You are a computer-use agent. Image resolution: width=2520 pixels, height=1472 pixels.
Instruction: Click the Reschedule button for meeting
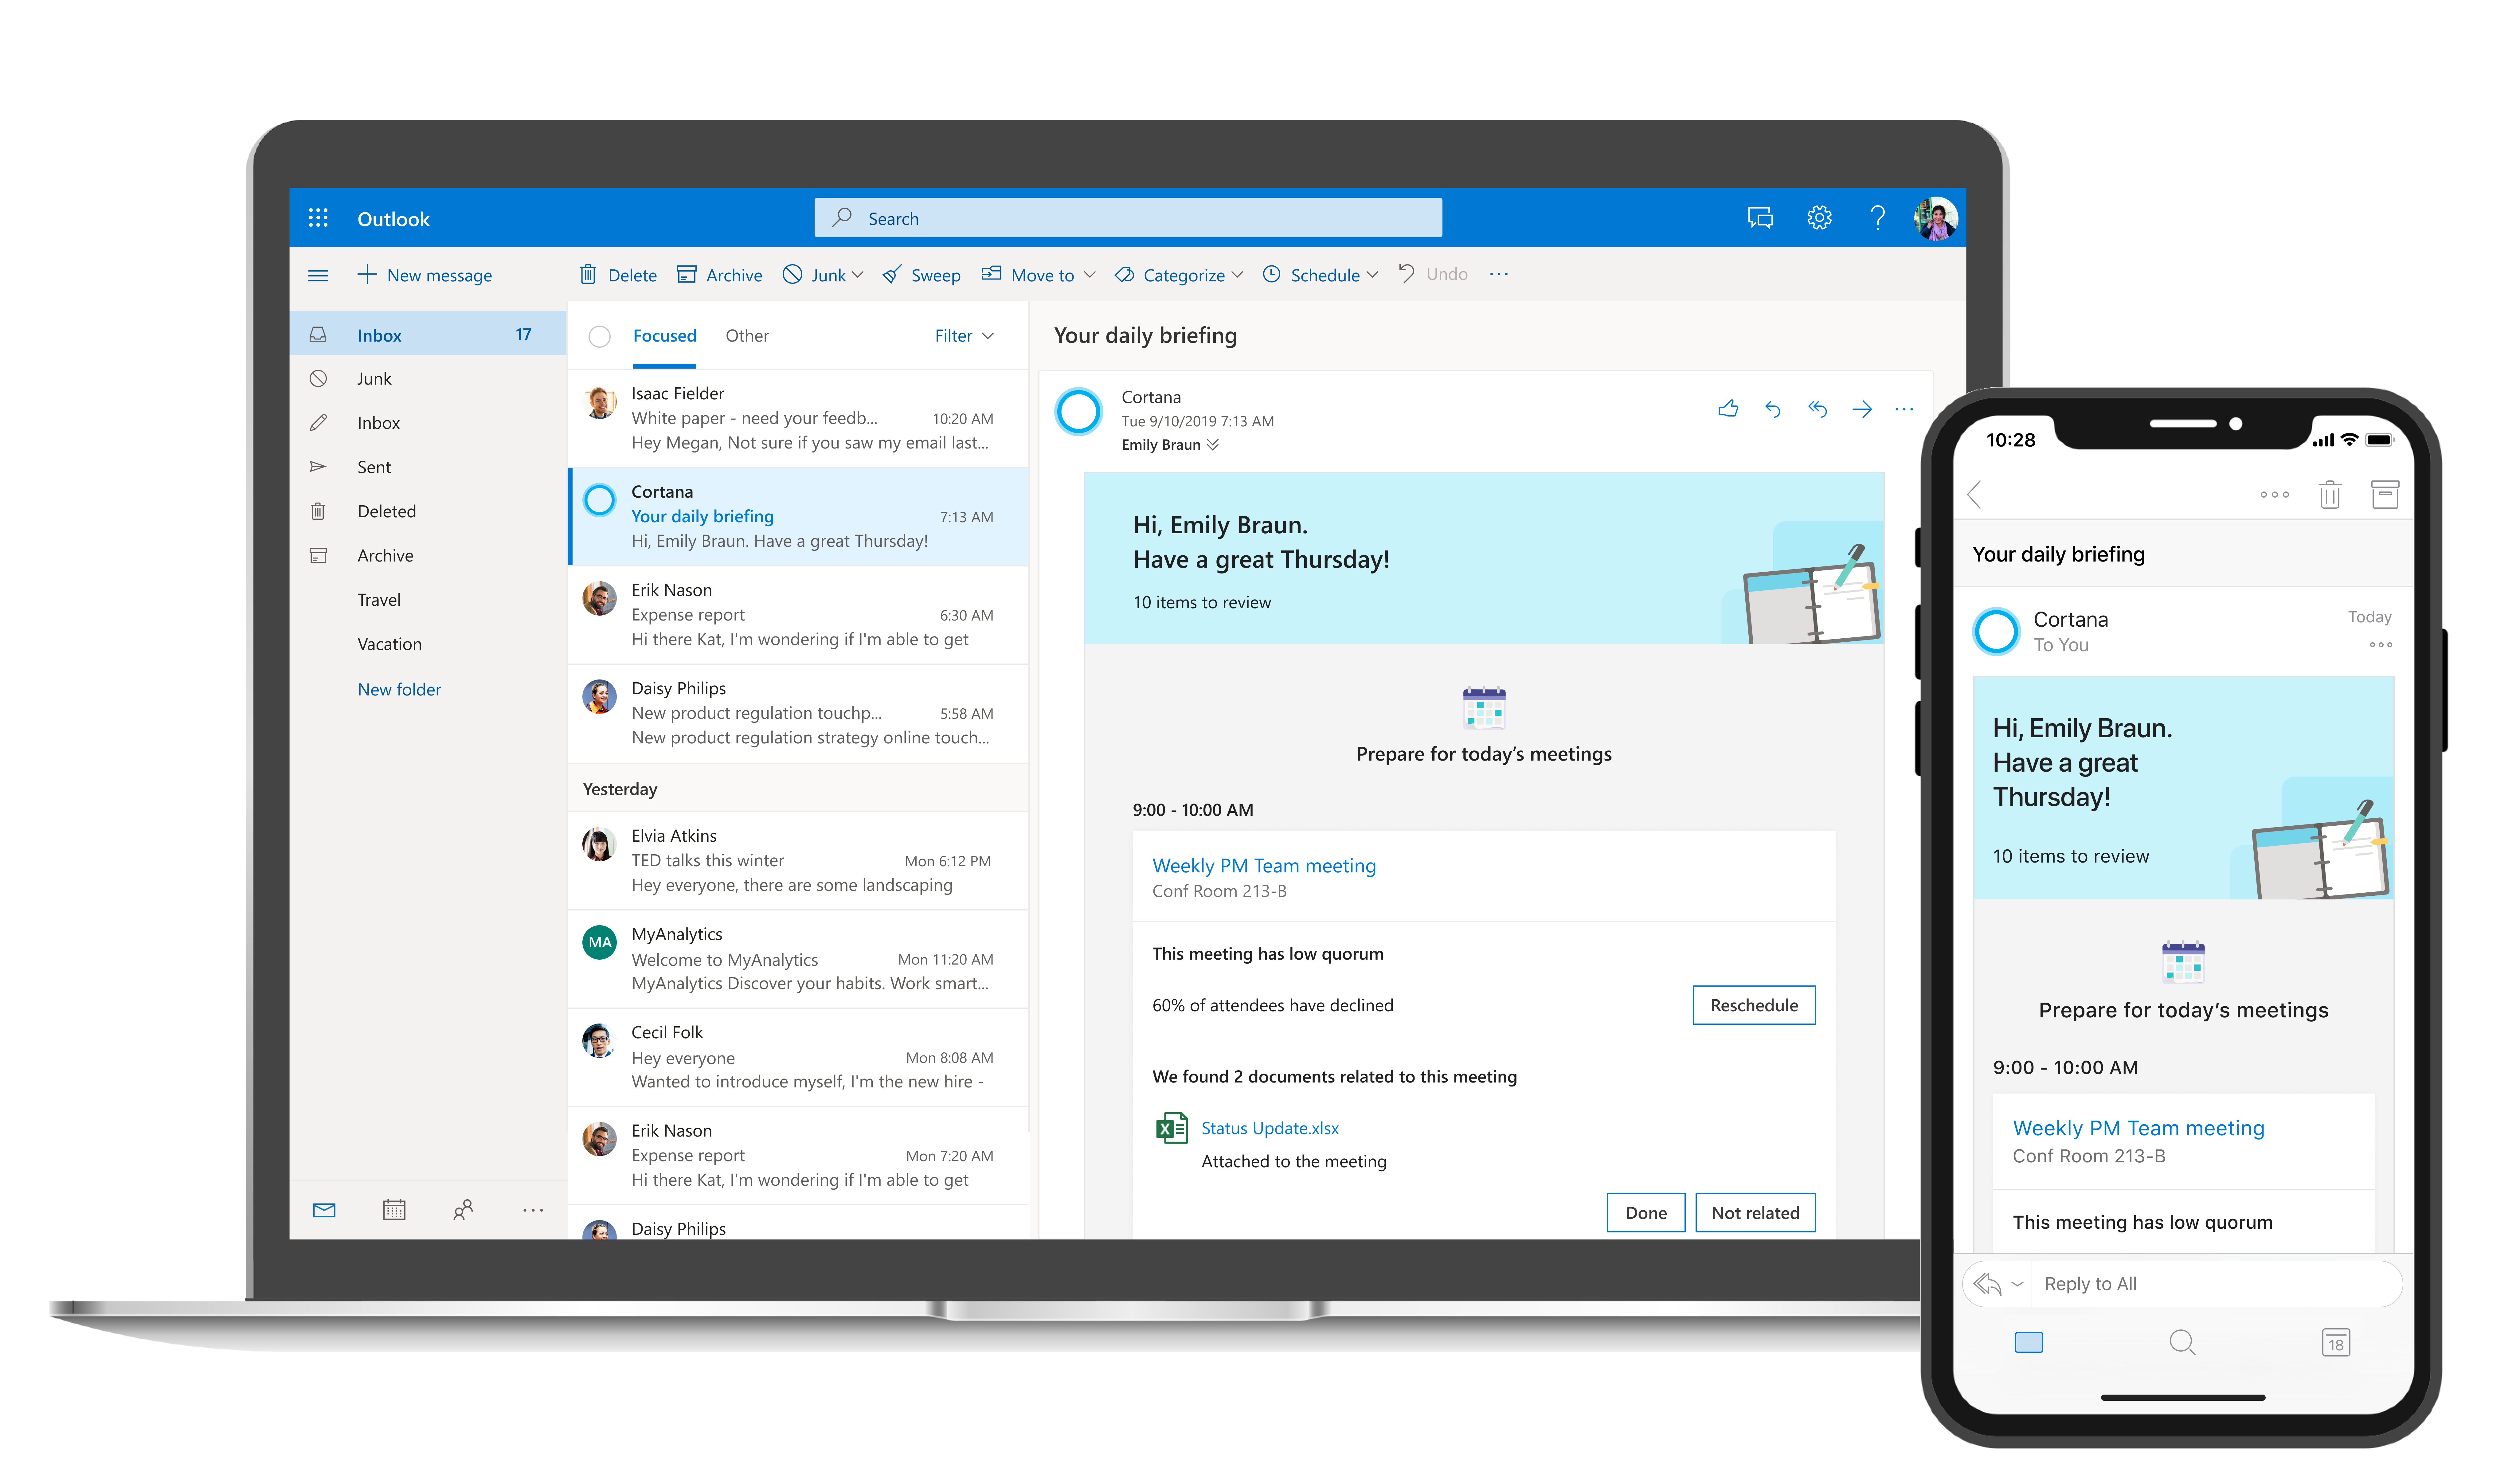[x=1754, y=1004]
